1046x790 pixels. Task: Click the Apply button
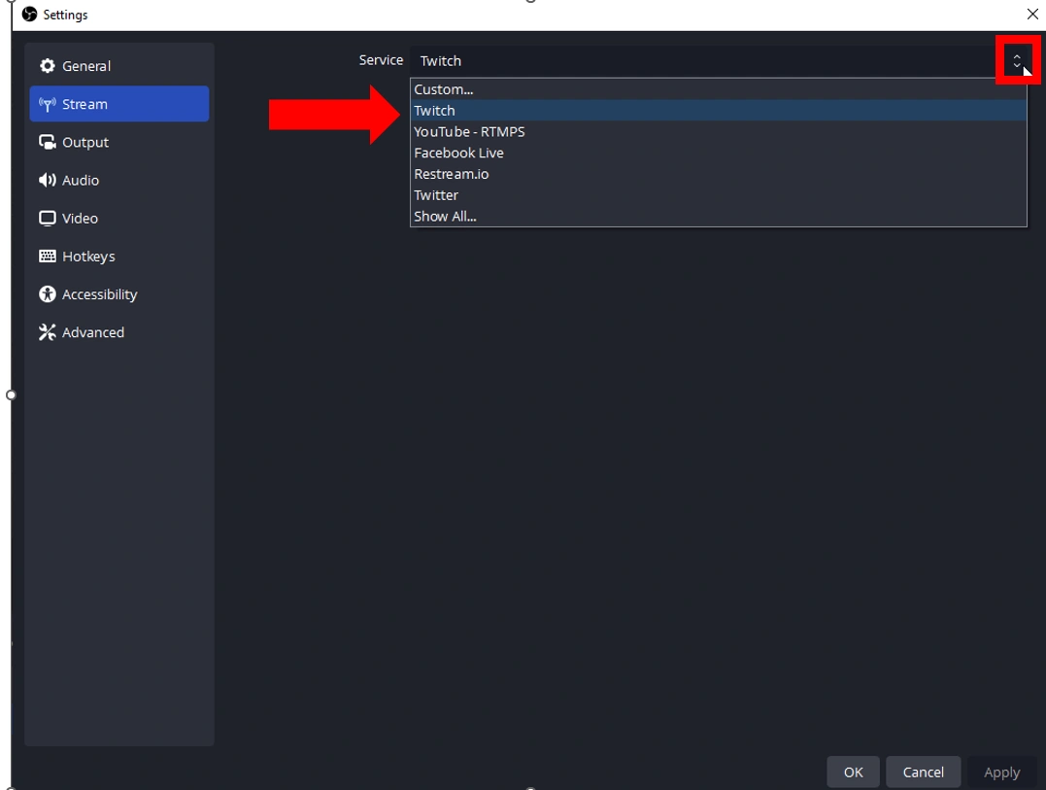point(1001,772)
